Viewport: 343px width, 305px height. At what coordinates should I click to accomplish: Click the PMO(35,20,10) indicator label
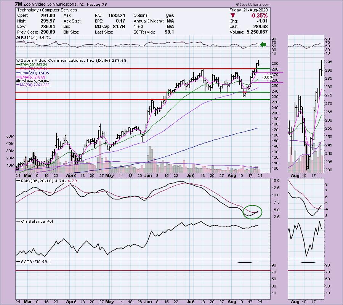37,181
